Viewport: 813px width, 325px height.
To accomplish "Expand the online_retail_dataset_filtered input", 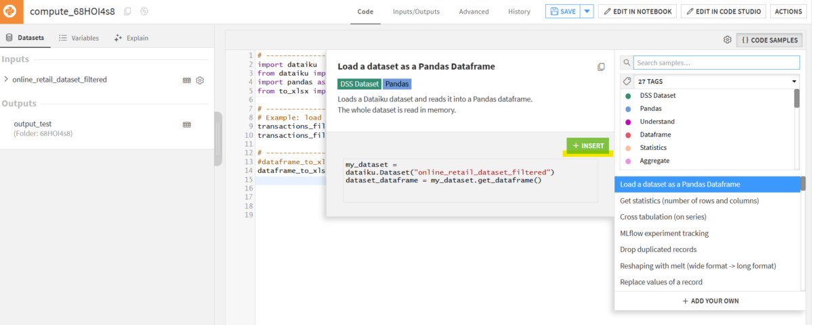I will point(6,80).
